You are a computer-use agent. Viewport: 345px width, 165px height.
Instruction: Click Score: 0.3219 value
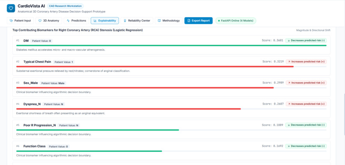point(273,62)
